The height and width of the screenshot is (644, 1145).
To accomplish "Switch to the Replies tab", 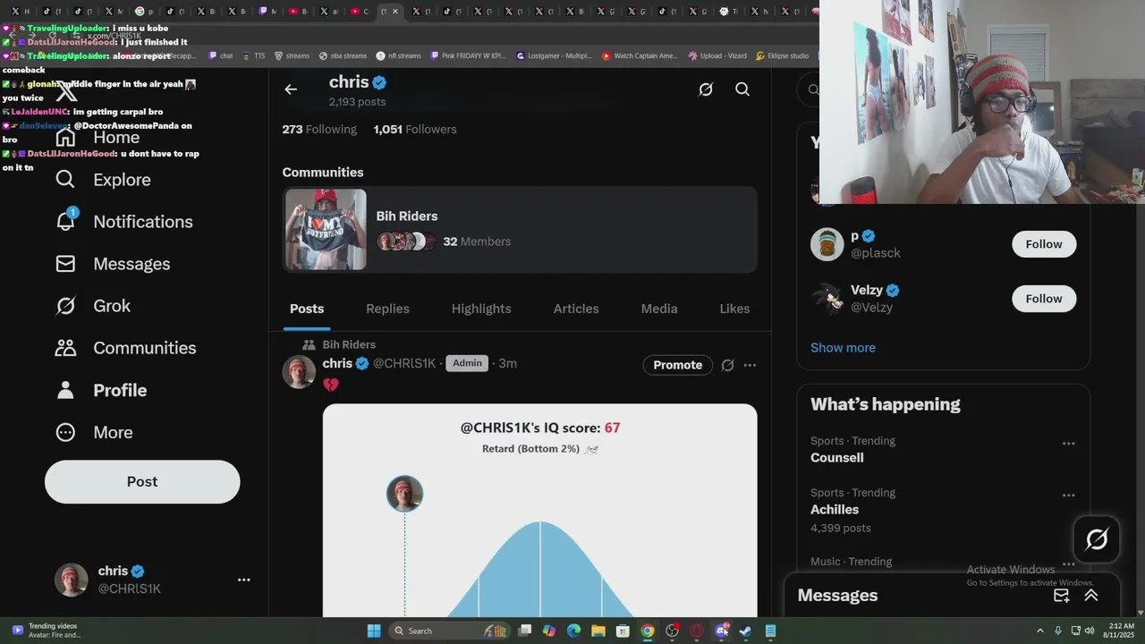I will point(387,309).
